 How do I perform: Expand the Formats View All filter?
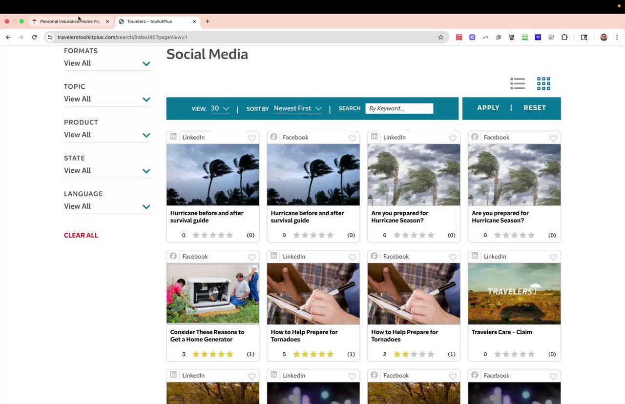click(x=107, y=63)
